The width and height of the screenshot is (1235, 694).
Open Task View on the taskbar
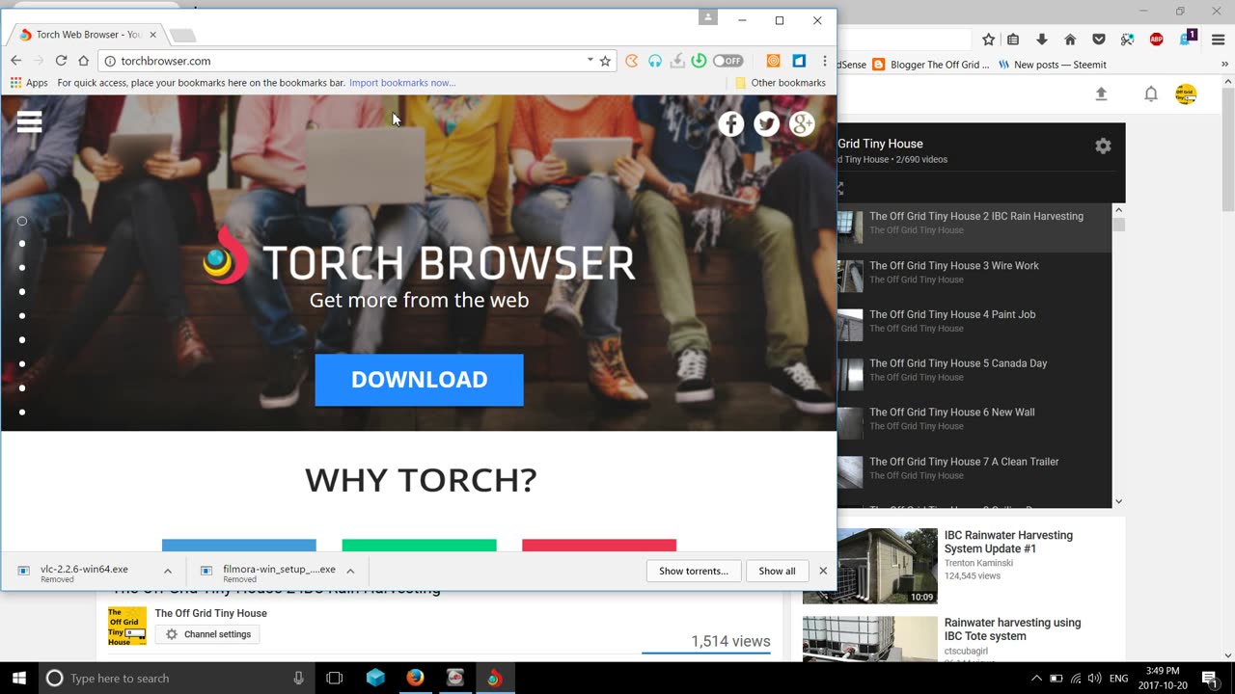(x=335, y=678)
